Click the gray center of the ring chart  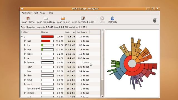coord(132,64)
